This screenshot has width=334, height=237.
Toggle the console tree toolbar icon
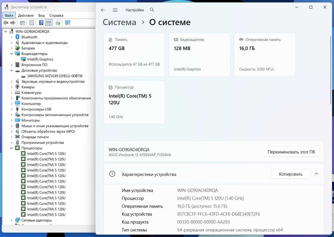[22, 23]
